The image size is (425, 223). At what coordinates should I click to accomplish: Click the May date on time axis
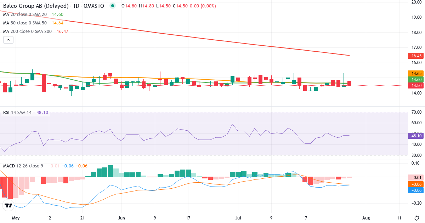16,218
